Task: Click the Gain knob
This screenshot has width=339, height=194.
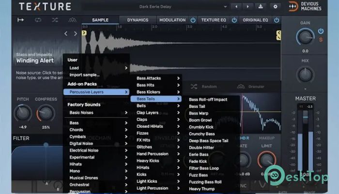Action: click(x=305, y=37)
